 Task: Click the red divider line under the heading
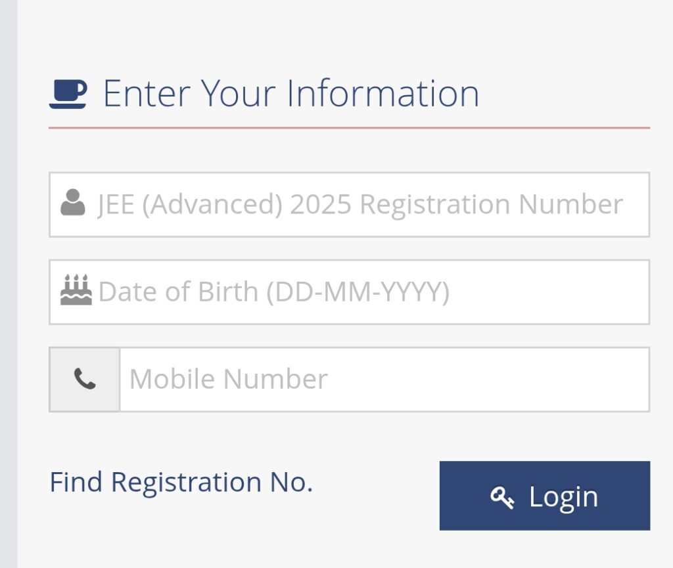pos(350,128)
